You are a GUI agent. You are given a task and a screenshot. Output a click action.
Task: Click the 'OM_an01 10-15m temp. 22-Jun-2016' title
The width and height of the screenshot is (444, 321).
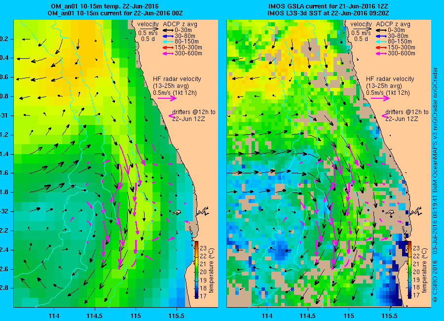(105, 6)
